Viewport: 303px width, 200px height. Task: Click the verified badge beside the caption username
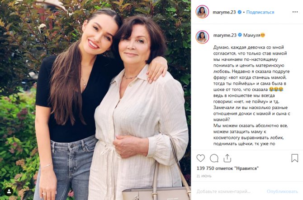pyautogui.click(x=240, y=35)
